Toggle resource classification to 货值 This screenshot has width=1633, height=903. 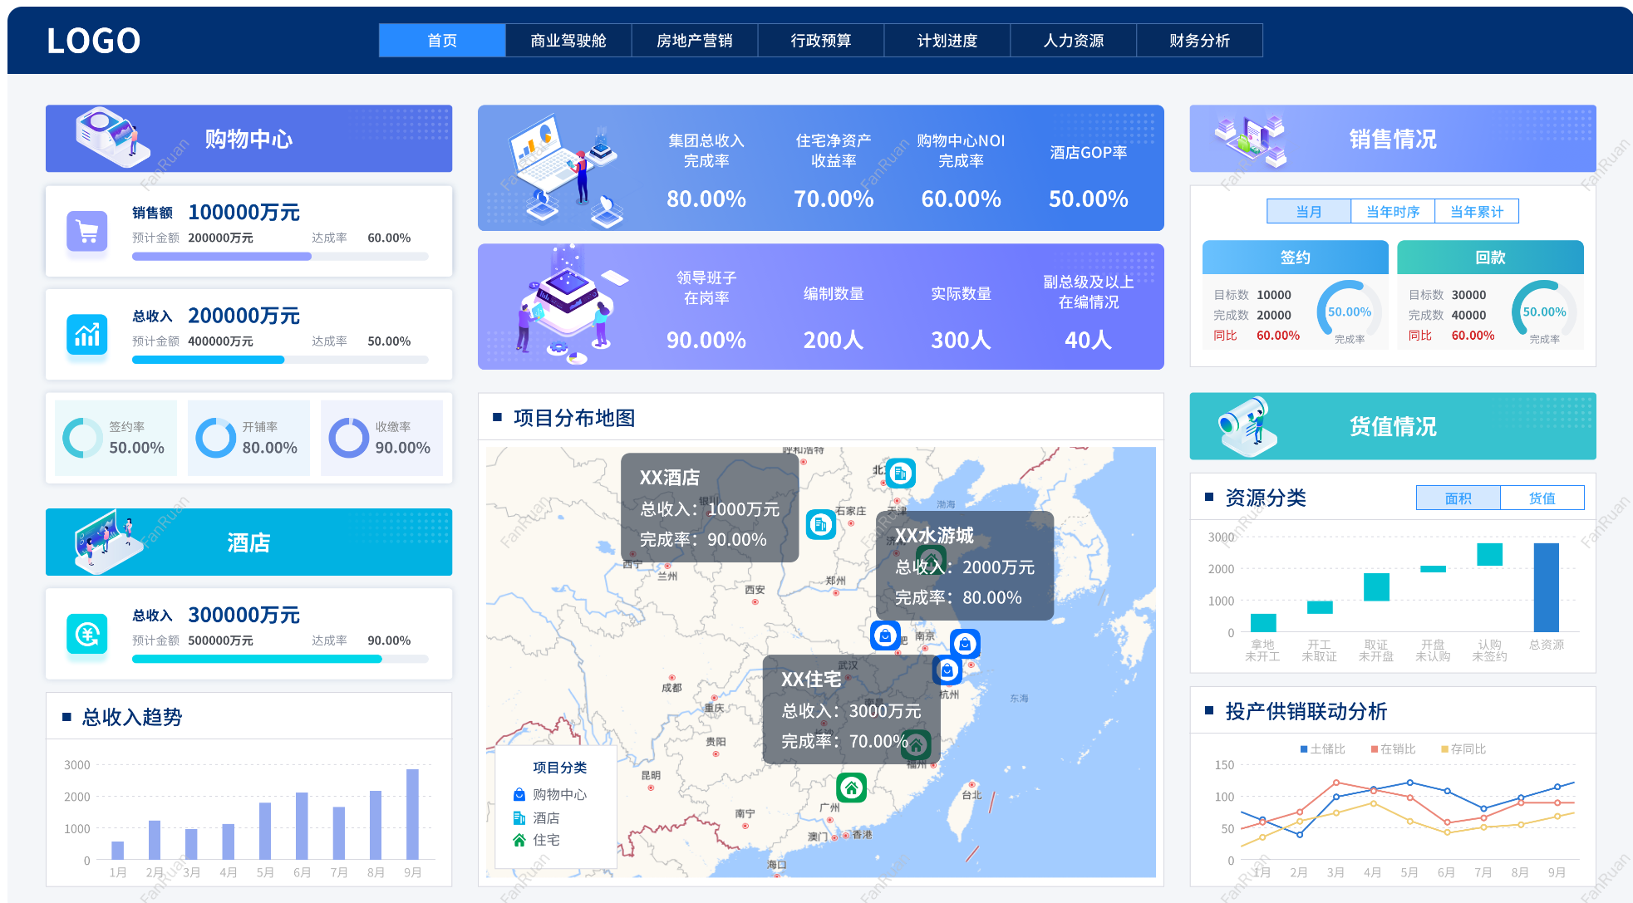[1542, 498]
